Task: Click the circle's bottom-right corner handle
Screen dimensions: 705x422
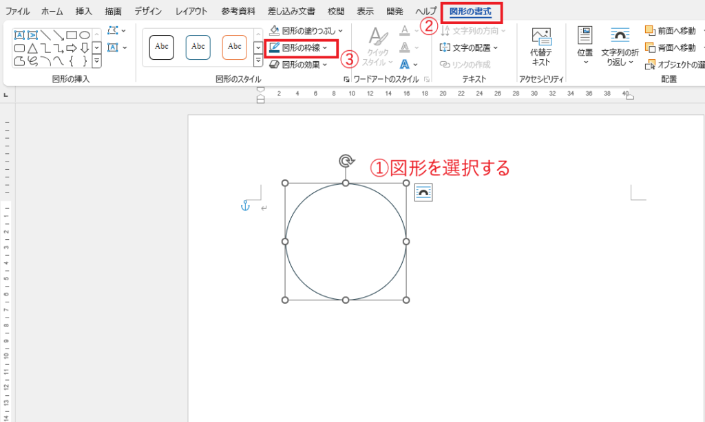Action: click(406, 300)
